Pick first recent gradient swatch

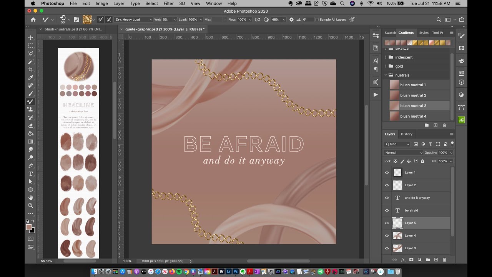(x=387, y=43)
